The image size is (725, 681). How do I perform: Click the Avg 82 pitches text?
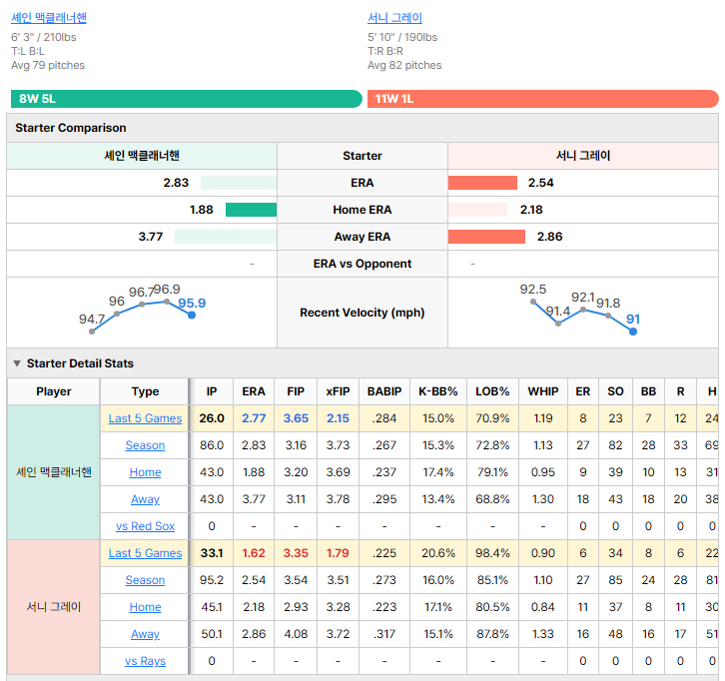(404, 65)
